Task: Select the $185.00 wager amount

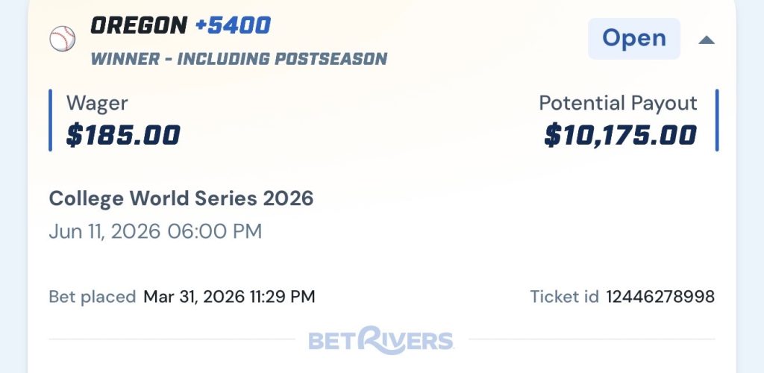Action: tap(123, 136)
